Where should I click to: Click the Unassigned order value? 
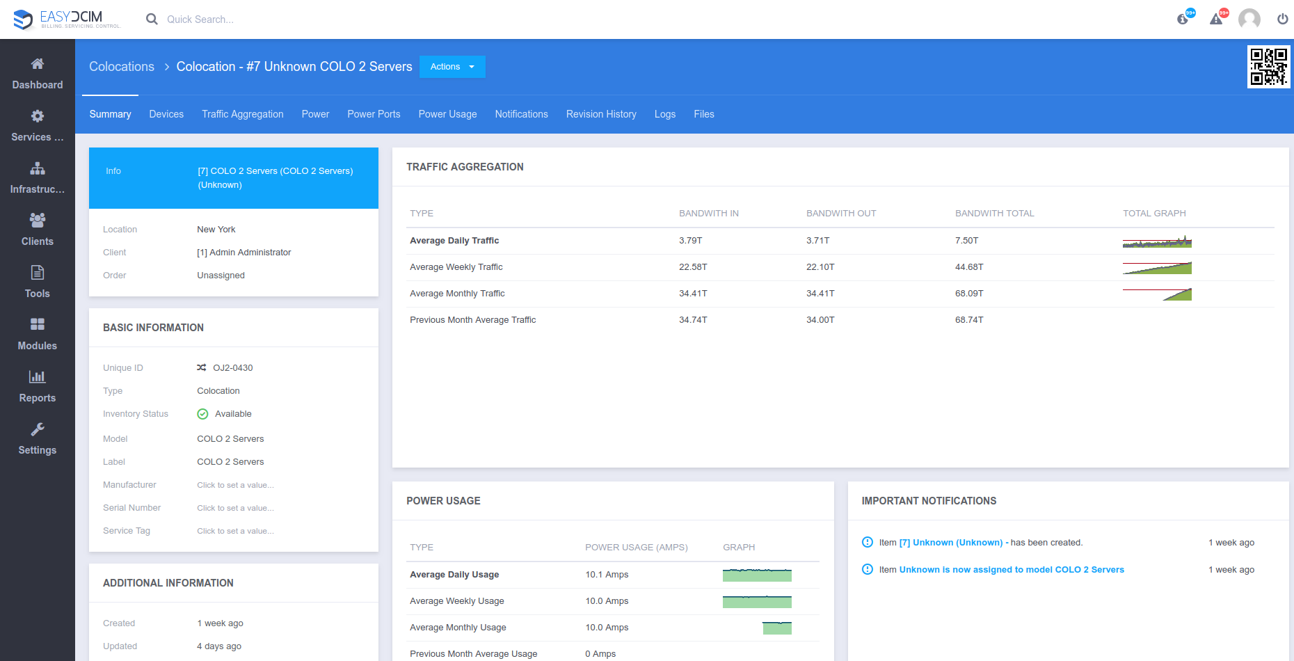[221, 276]
